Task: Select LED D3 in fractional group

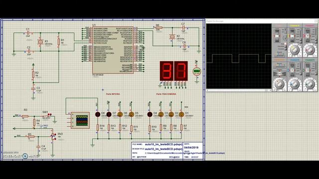Action: pos(161,114)
